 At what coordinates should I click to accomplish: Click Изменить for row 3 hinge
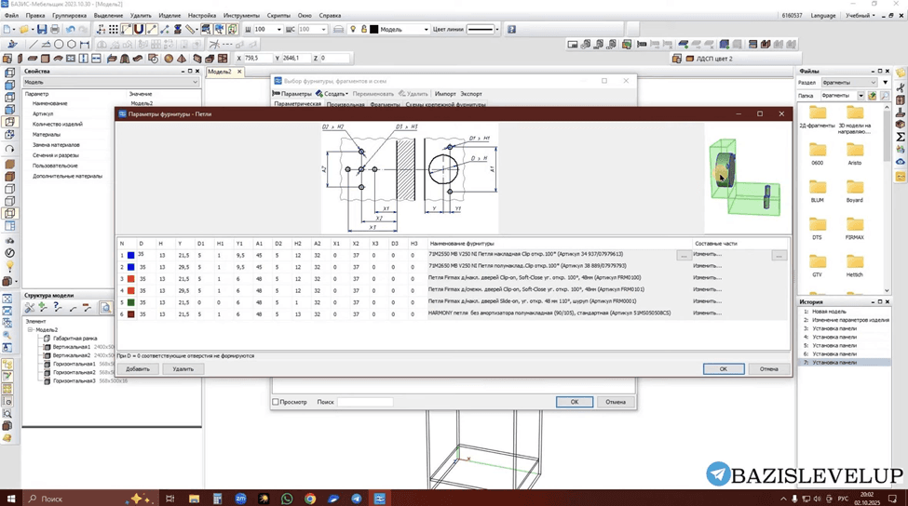707,277
